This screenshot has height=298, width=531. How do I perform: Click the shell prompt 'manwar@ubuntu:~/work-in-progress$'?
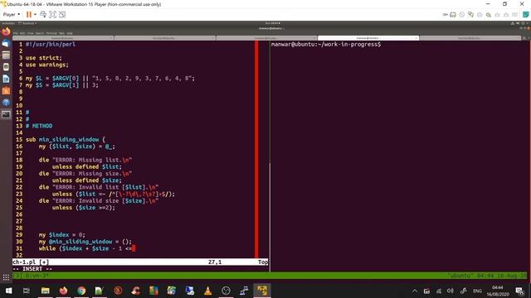click(326, 44)
